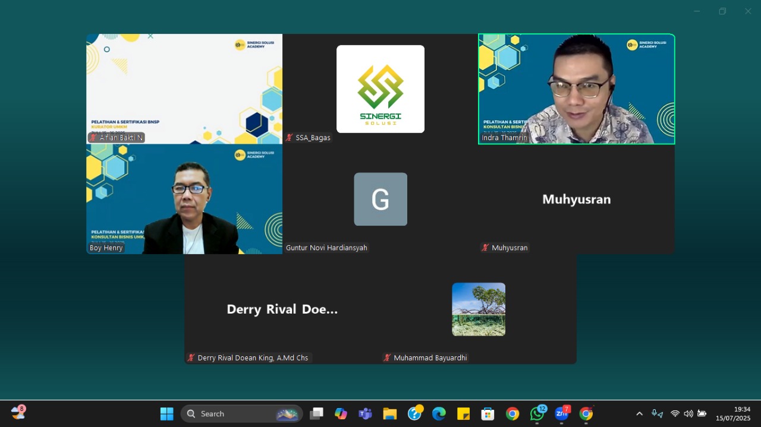Open WhatsApp with 12 unread messages
This screenshot has height=427, width=761.
click(537, 414)
